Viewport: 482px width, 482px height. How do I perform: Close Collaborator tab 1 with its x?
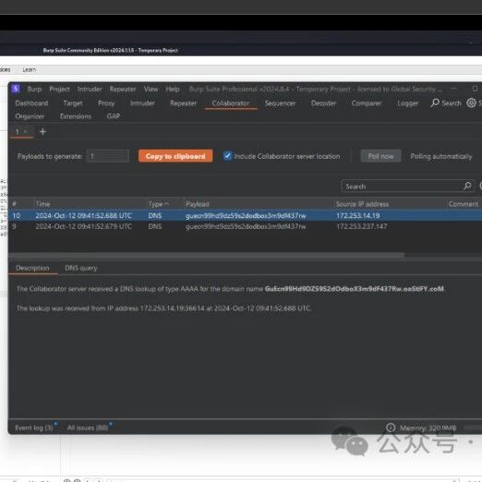coord(26,131)
